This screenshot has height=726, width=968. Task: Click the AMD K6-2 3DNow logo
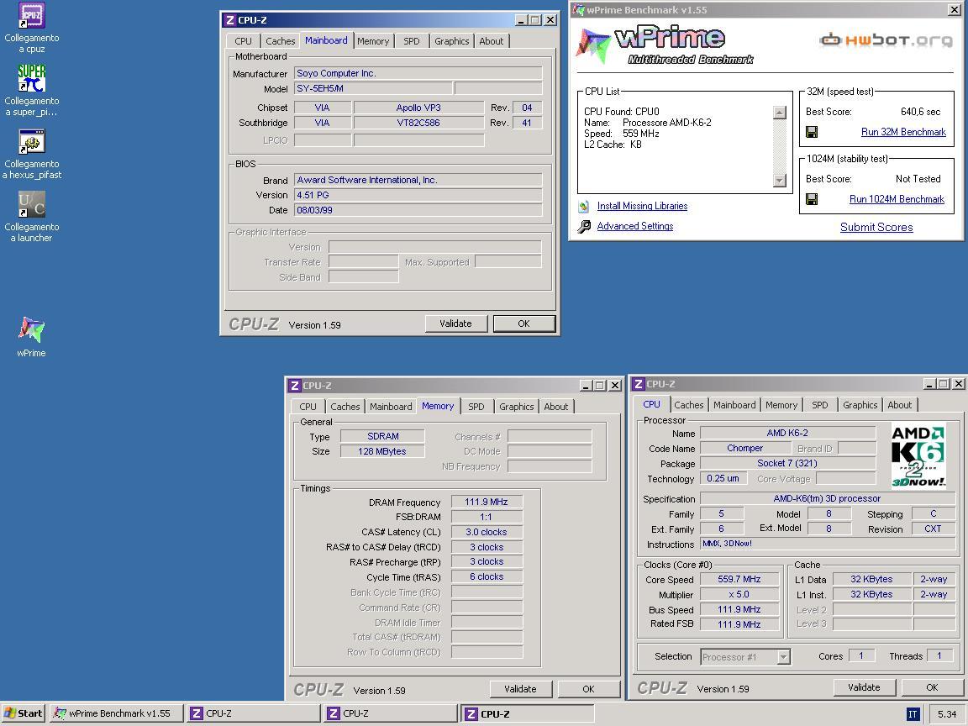coord(918,455)
